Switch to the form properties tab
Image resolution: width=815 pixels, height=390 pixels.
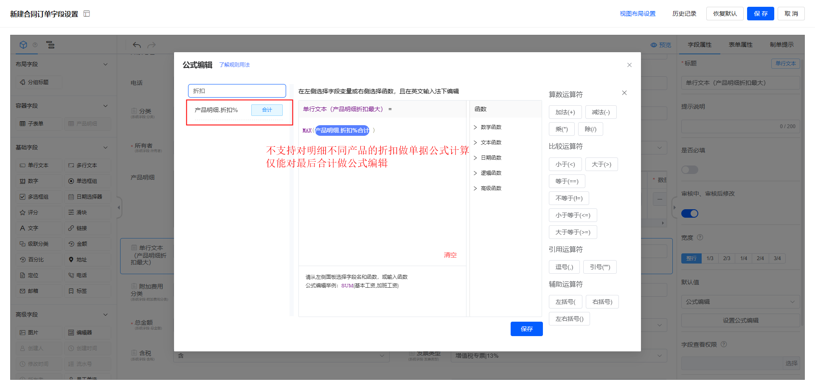(740, 45)
